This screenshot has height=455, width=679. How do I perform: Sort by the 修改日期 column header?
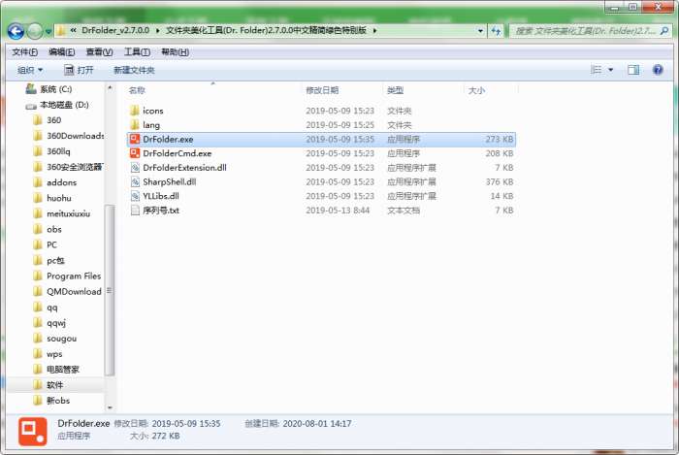[x=322, y=90]
